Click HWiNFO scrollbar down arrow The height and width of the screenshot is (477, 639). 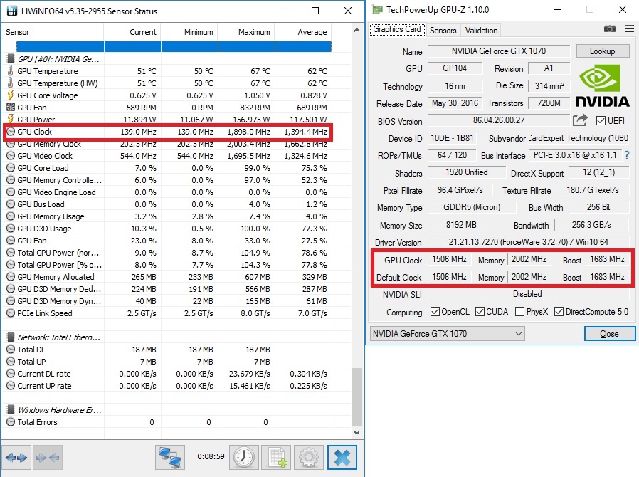point(357,433)
